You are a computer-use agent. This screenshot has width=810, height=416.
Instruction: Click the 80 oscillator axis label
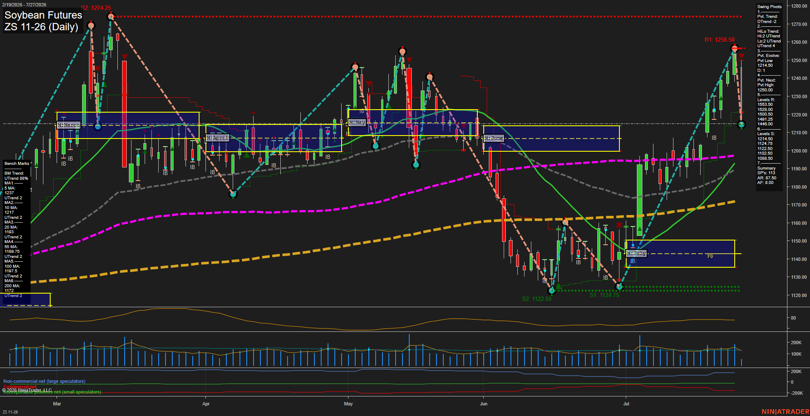[793, 318]
